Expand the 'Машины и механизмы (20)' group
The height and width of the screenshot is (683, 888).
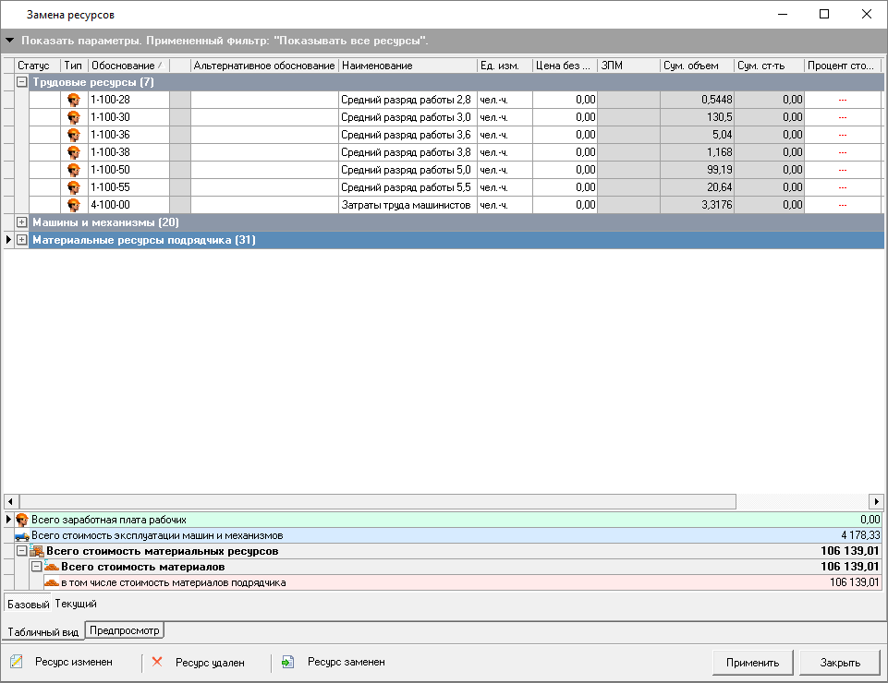tap(22, 222)
